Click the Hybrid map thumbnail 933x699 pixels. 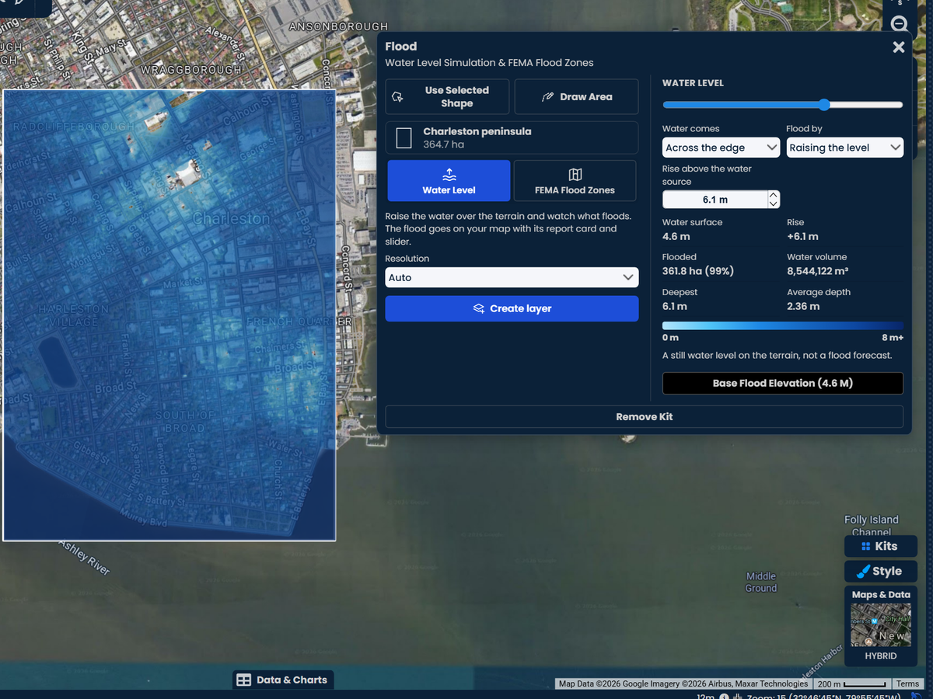880,626
